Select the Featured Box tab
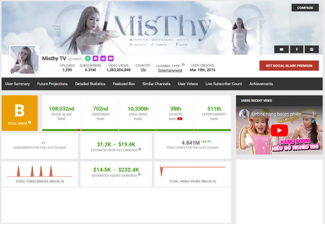 point(124,84)
